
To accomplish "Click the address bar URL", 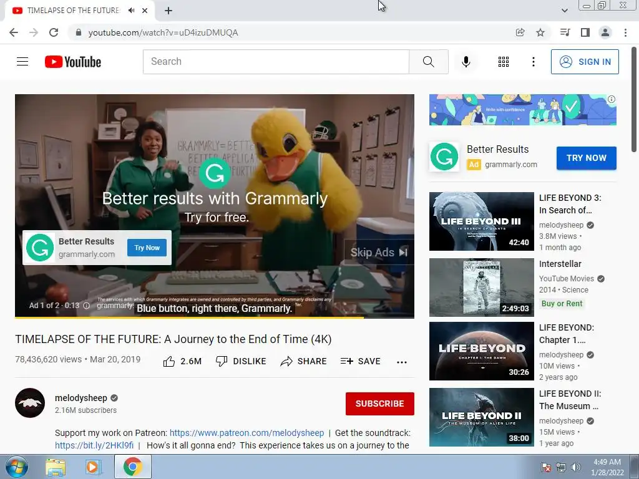I will [163, 32].
